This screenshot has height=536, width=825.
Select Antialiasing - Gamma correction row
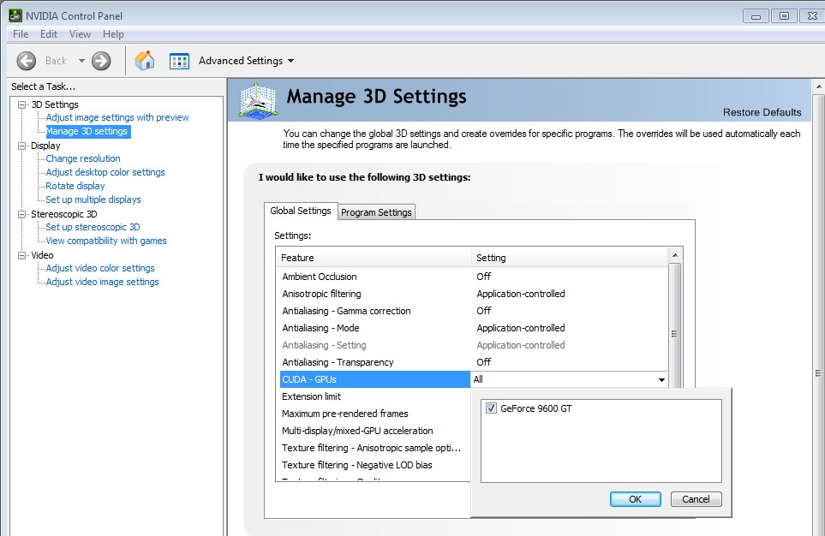[473, 311]
